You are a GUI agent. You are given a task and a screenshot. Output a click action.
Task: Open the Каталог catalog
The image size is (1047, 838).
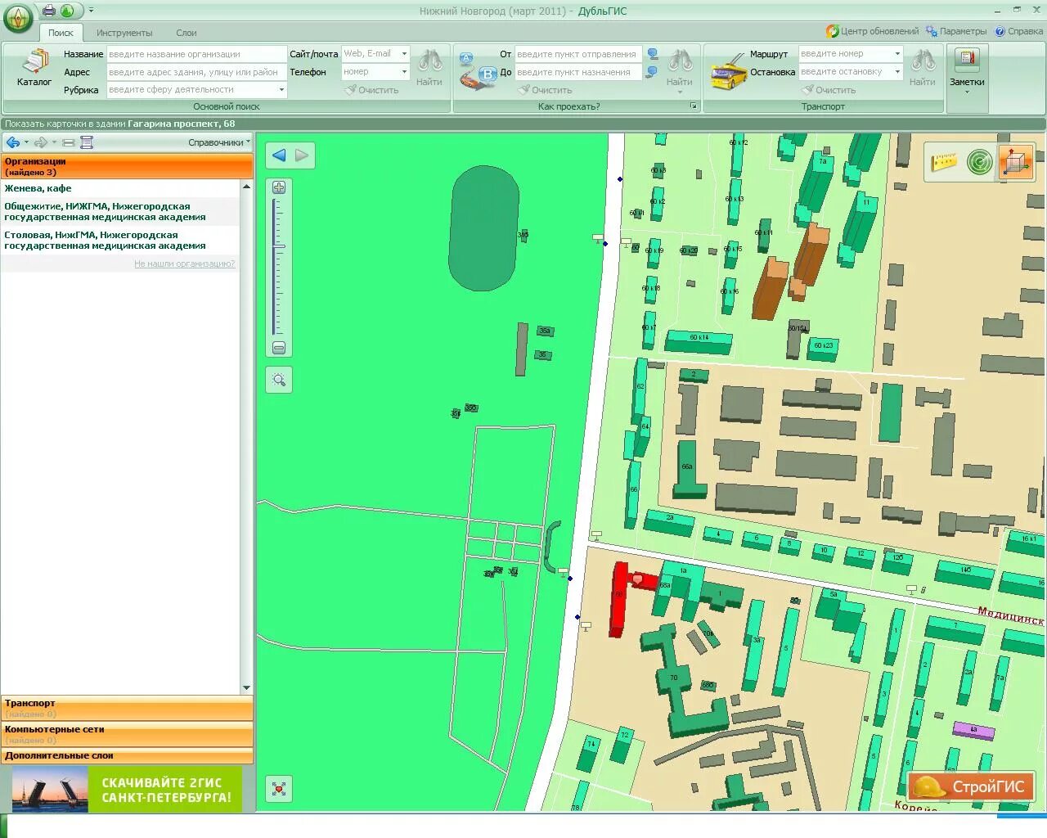point(34,67)
